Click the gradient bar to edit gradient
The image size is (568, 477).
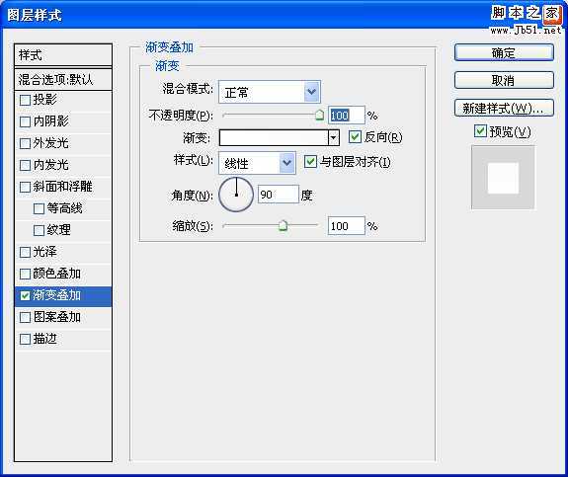pos(274,137)
